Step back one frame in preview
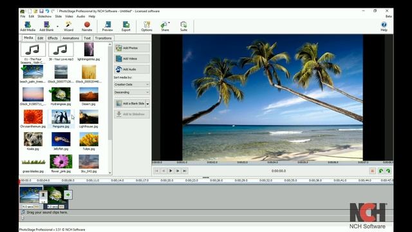This screenshot has height=232, width=412. 164,171
